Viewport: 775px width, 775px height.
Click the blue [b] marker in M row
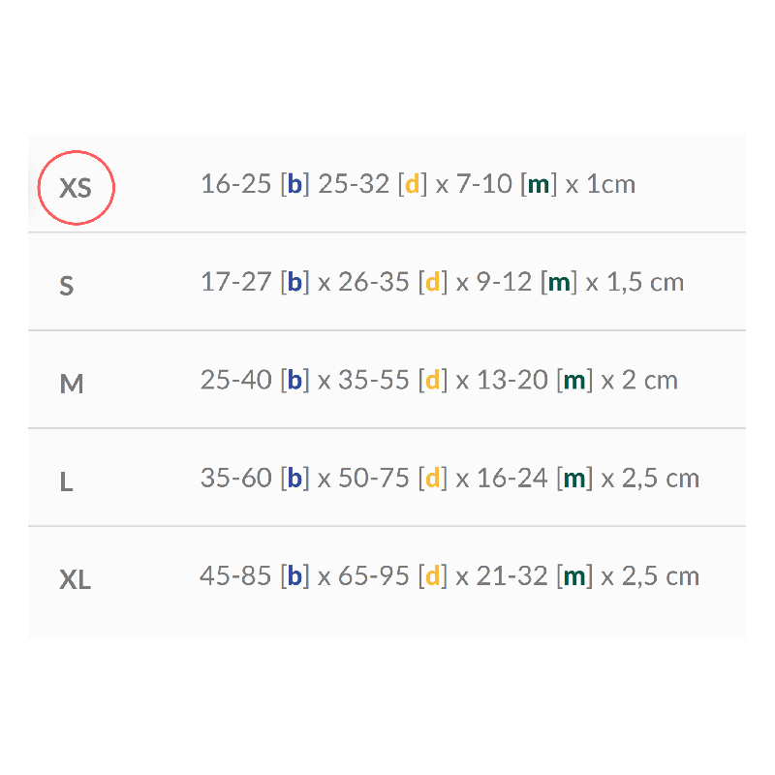[x=294, y=380]
